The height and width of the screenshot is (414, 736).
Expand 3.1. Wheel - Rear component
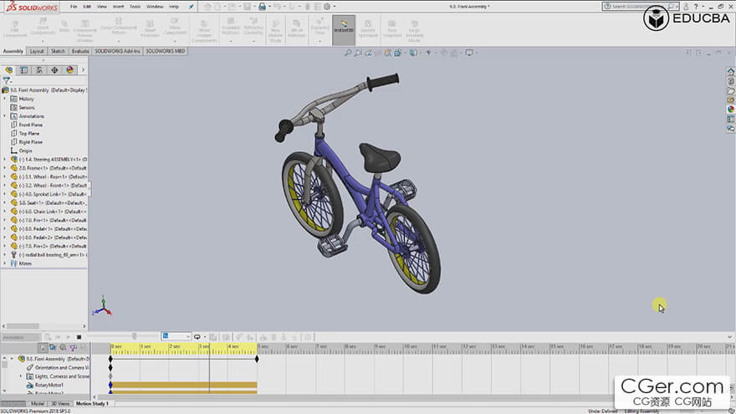click(5, 176)
